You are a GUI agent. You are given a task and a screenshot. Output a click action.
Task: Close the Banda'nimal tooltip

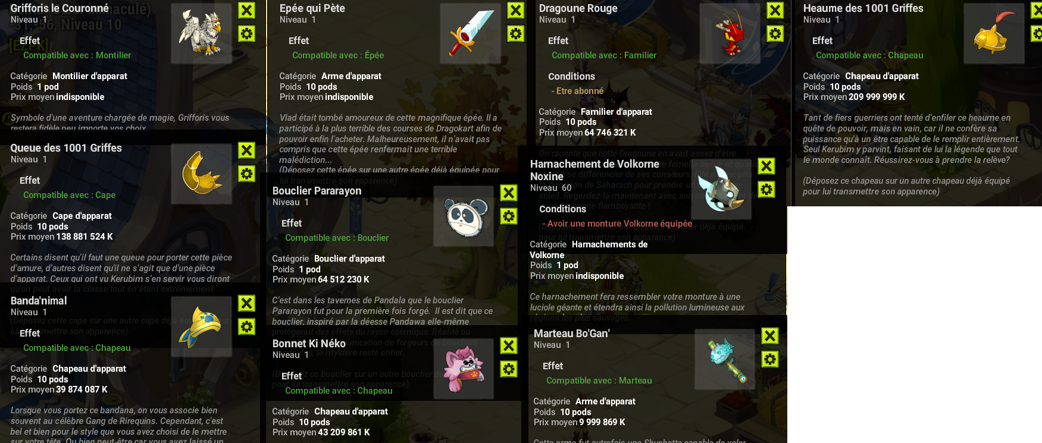(x=246, y=303)
